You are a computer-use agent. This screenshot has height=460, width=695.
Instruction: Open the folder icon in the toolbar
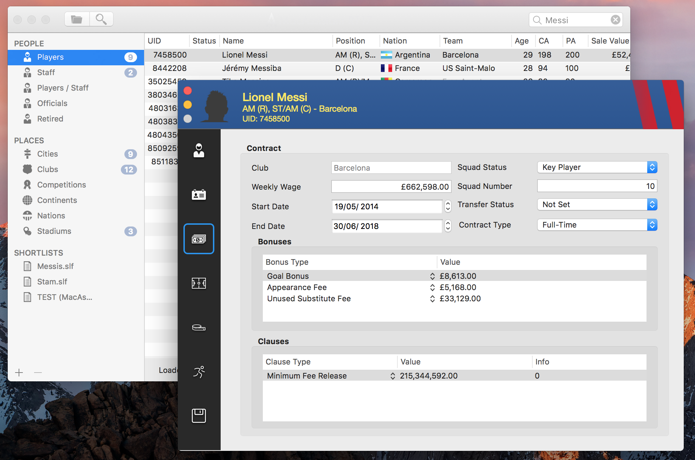tap(77, 19)
